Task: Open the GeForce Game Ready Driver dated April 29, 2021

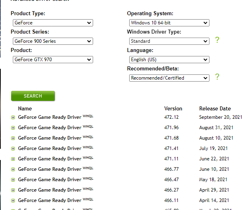Action: coord(56,190)
